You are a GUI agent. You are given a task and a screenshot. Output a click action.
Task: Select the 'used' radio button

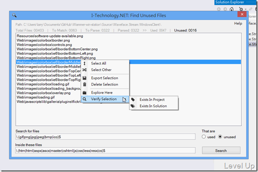(x=204, y=137)
